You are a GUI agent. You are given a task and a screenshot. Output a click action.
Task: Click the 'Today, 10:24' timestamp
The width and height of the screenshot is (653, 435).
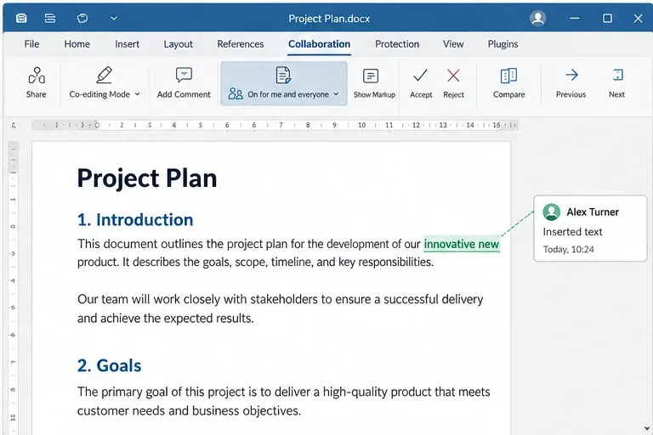569,249
